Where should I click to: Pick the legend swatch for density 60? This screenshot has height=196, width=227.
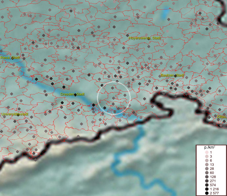click(207, 173)
